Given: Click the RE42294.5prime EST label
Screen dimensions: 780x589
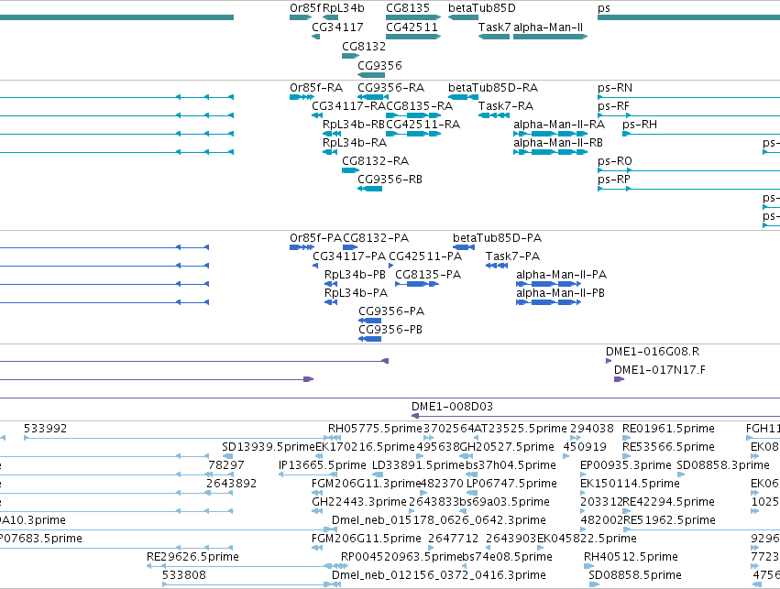Looking at the screenshot, I should click(x=668, y=501).
